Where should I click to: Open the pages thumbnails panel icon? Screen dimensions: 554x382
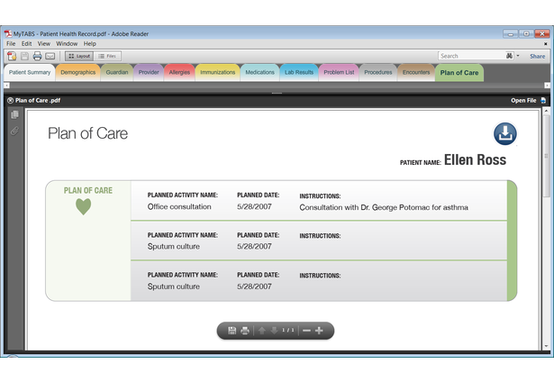(x=14, y=114)
